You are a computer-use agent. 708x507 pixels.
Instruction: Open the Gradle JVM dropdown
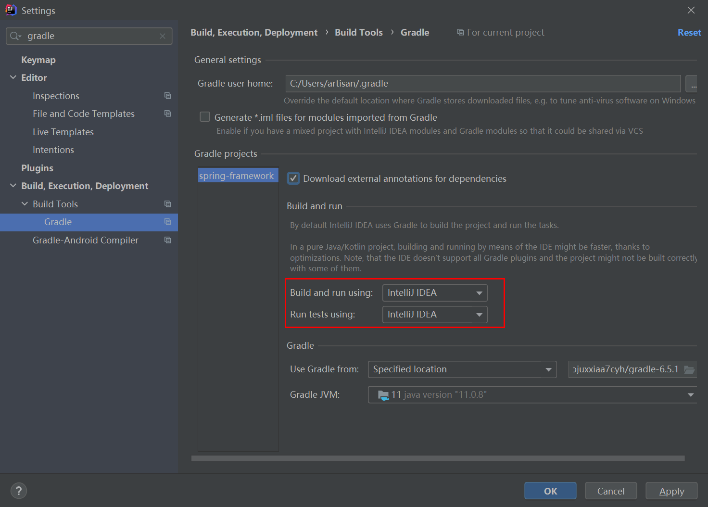click(x=532, y=395)
